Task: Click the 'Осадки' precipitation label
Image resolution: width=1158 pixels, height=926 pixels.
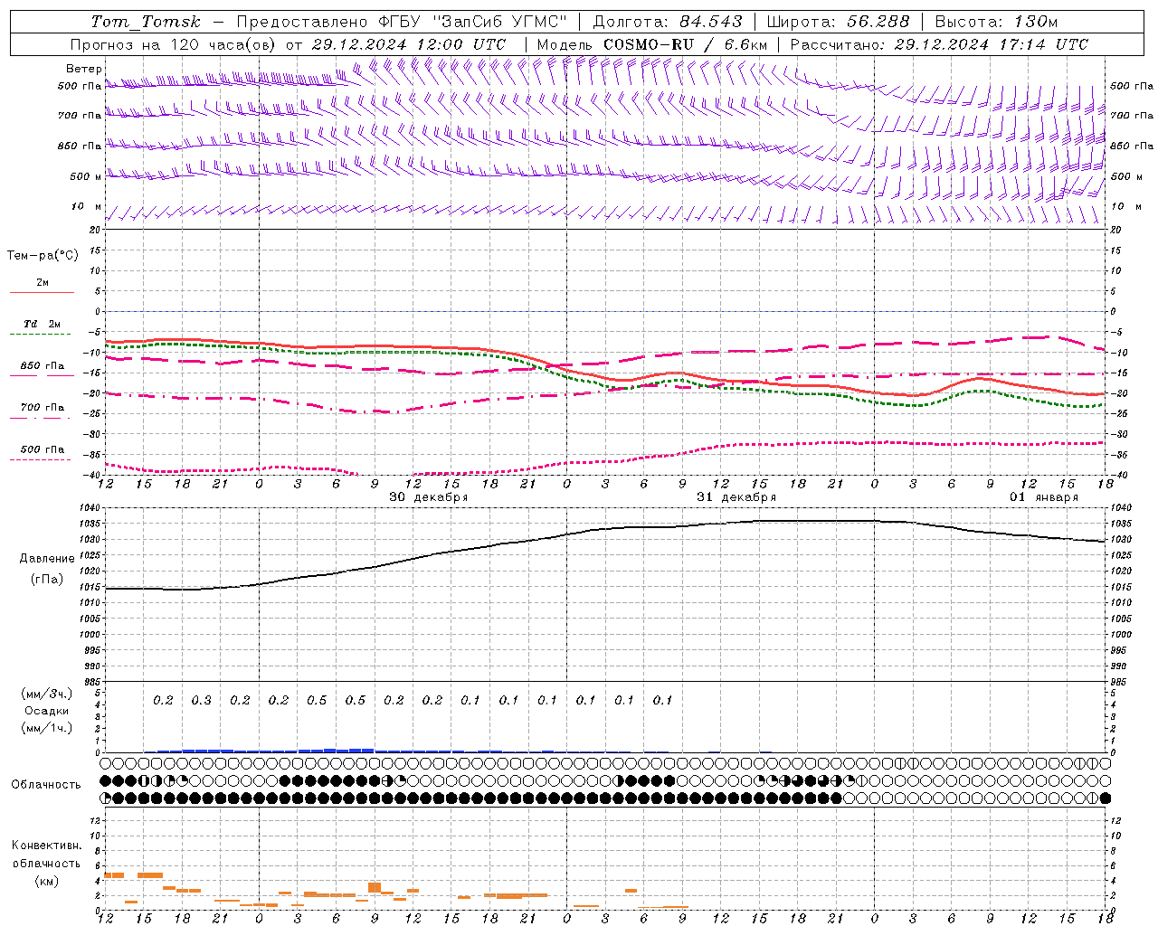Action: (x=47, y=711)
